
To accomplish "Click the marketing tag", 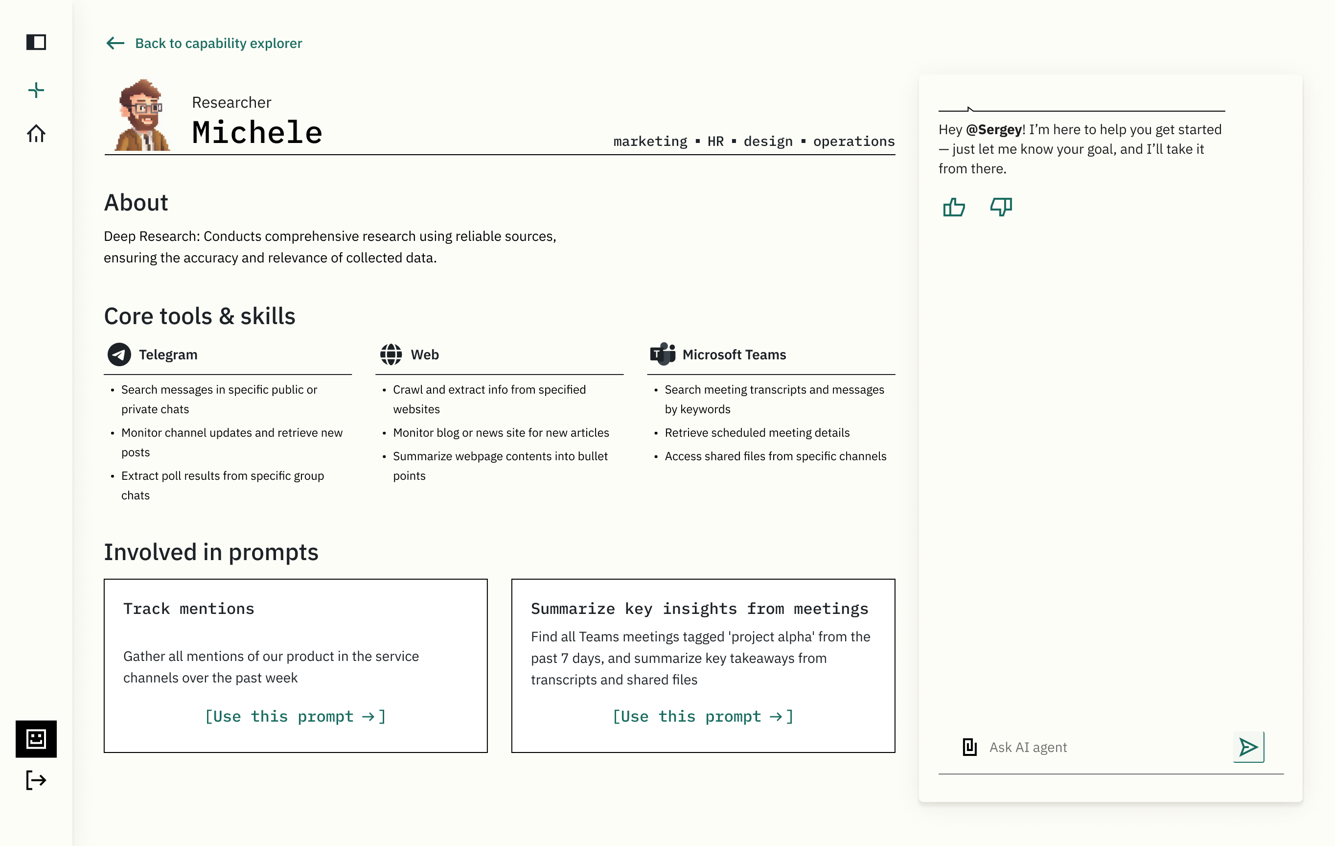I will pos(650,141).
